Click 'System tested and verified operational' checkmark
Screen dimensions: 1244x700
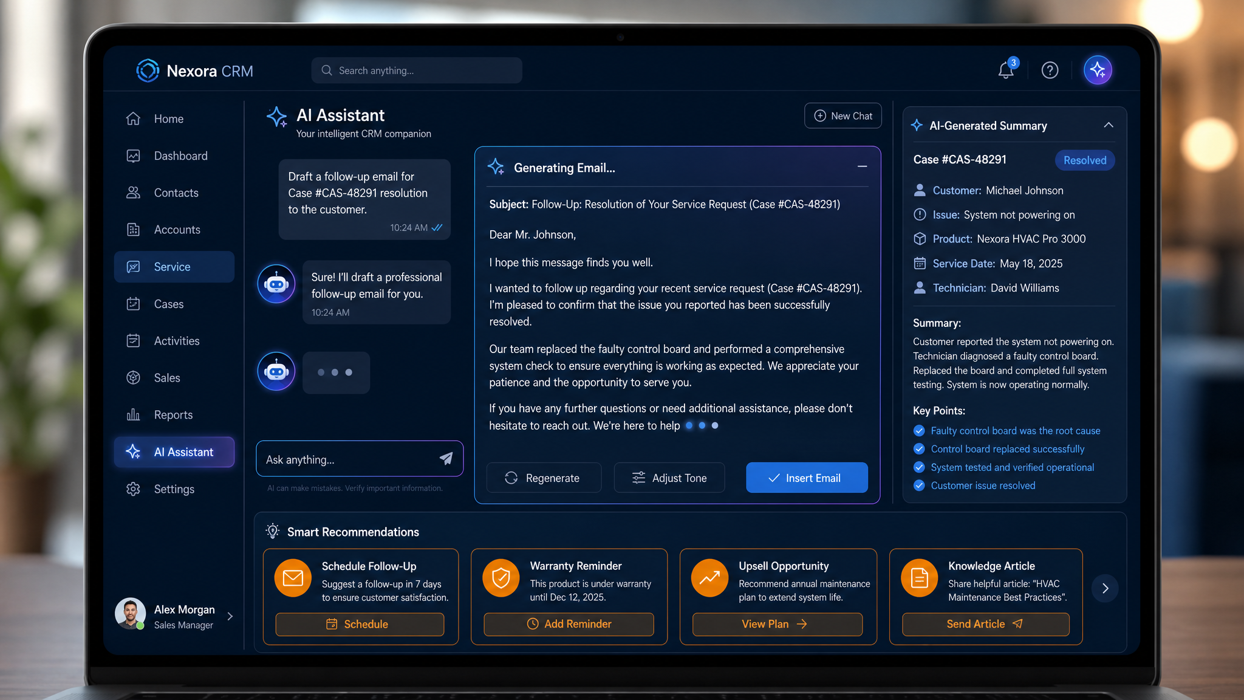pos(919,467)
